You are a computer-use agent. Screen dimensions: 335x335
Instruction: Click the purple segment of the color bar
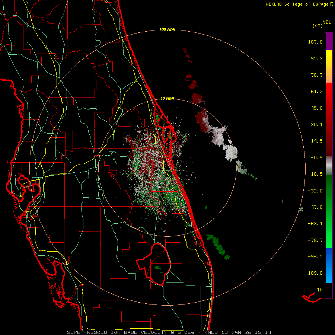click(x=329, y=41)
